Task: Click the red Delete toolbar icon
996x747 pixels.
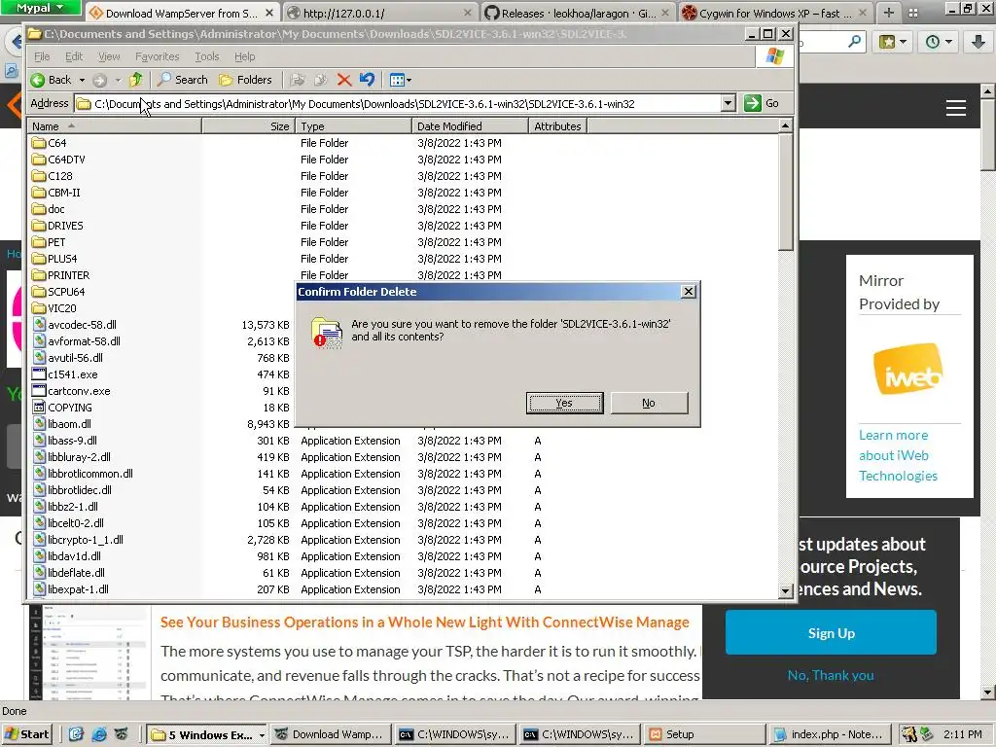Action: pyautogui.click(x=343, y=80)
